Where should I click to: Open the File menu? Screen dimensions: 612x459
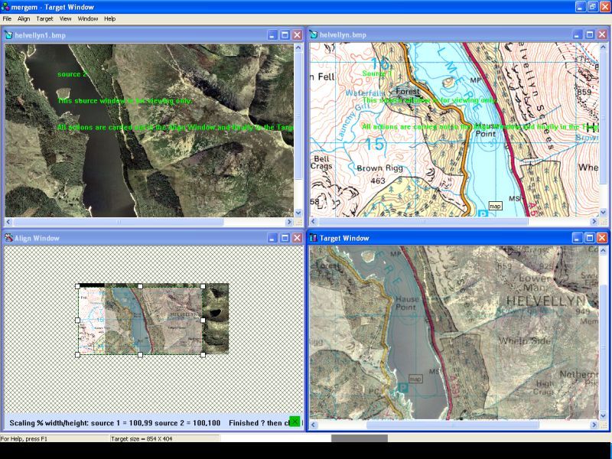click(7, 18)
